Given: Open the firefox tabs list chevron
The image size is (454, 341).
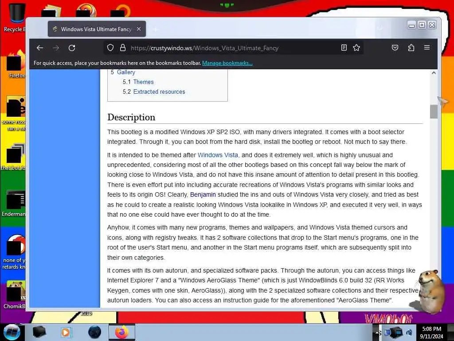Looking at the screenshot, I should 380,28.
